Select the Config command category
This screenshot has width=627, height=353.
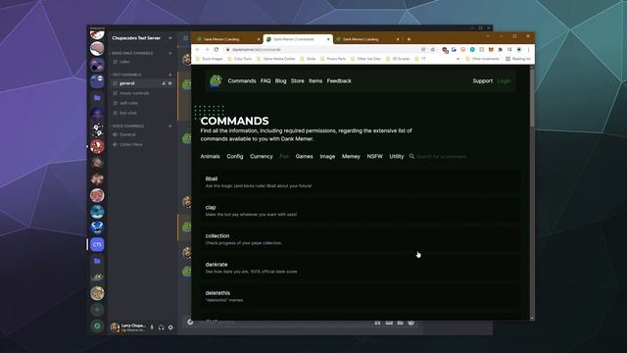235,157
